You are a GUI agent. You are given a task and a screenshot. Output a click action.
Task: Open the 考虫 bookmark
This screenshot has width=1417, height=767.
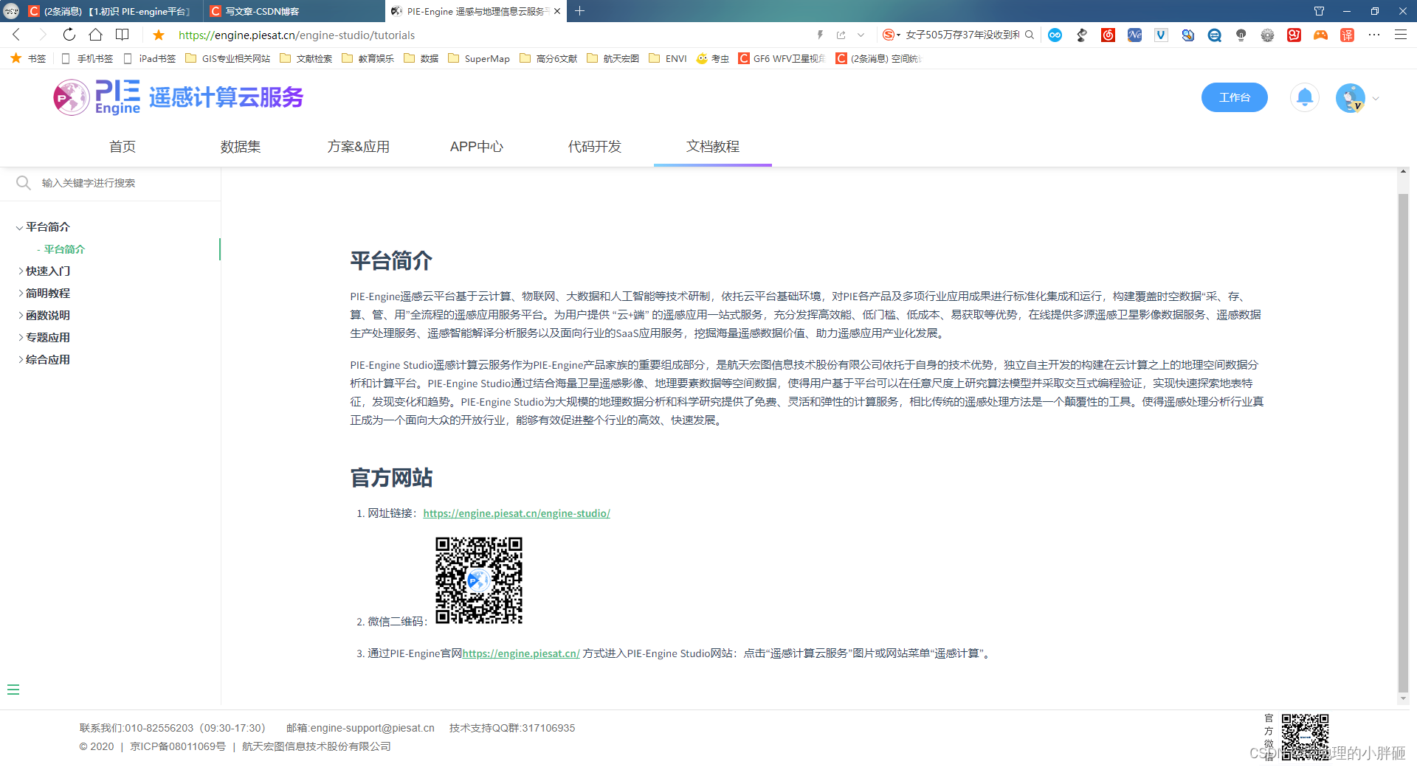[713, 58]
